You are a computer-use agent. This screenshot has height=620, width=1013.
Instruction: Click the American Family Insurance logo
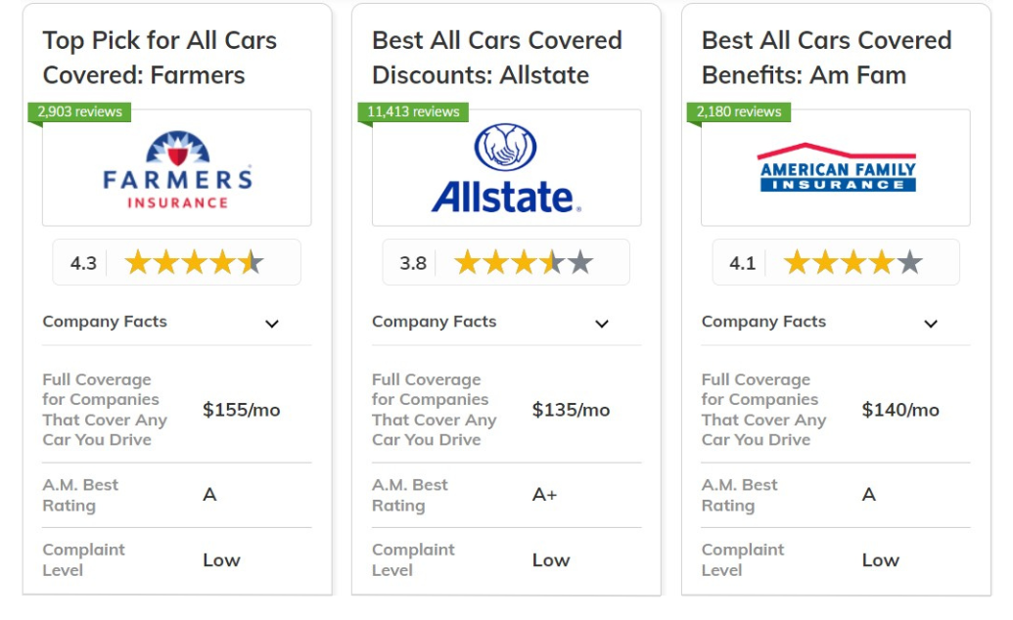[x=837, y=167]
